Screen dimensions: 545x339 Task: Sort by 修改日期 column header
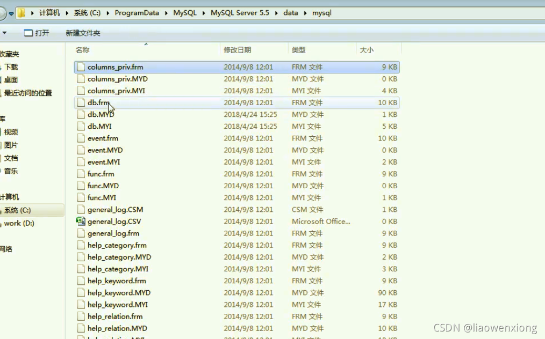[x=238, y=50]
